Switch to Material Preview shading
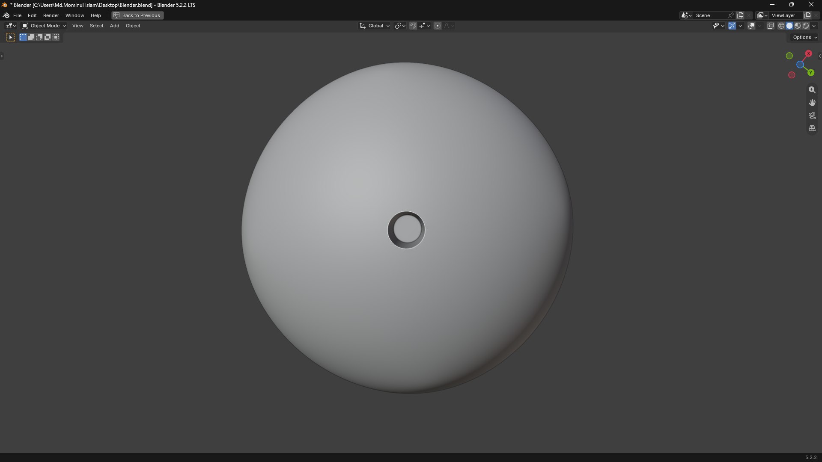The image size is (822, 462). [798, 26]
